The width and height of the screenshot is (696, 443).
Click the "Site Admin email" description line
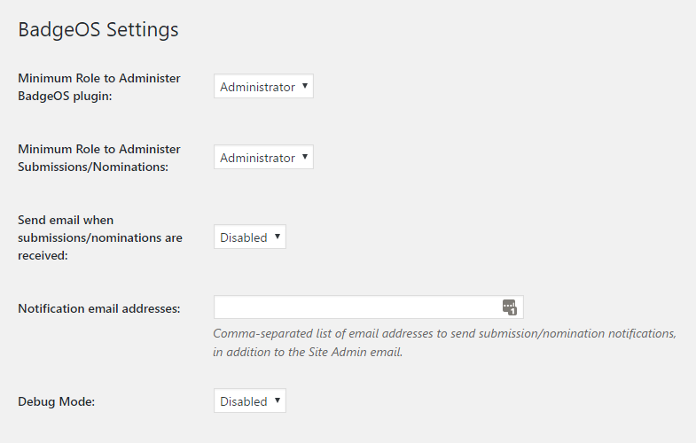pyautogui.click(x=308, y=352)
